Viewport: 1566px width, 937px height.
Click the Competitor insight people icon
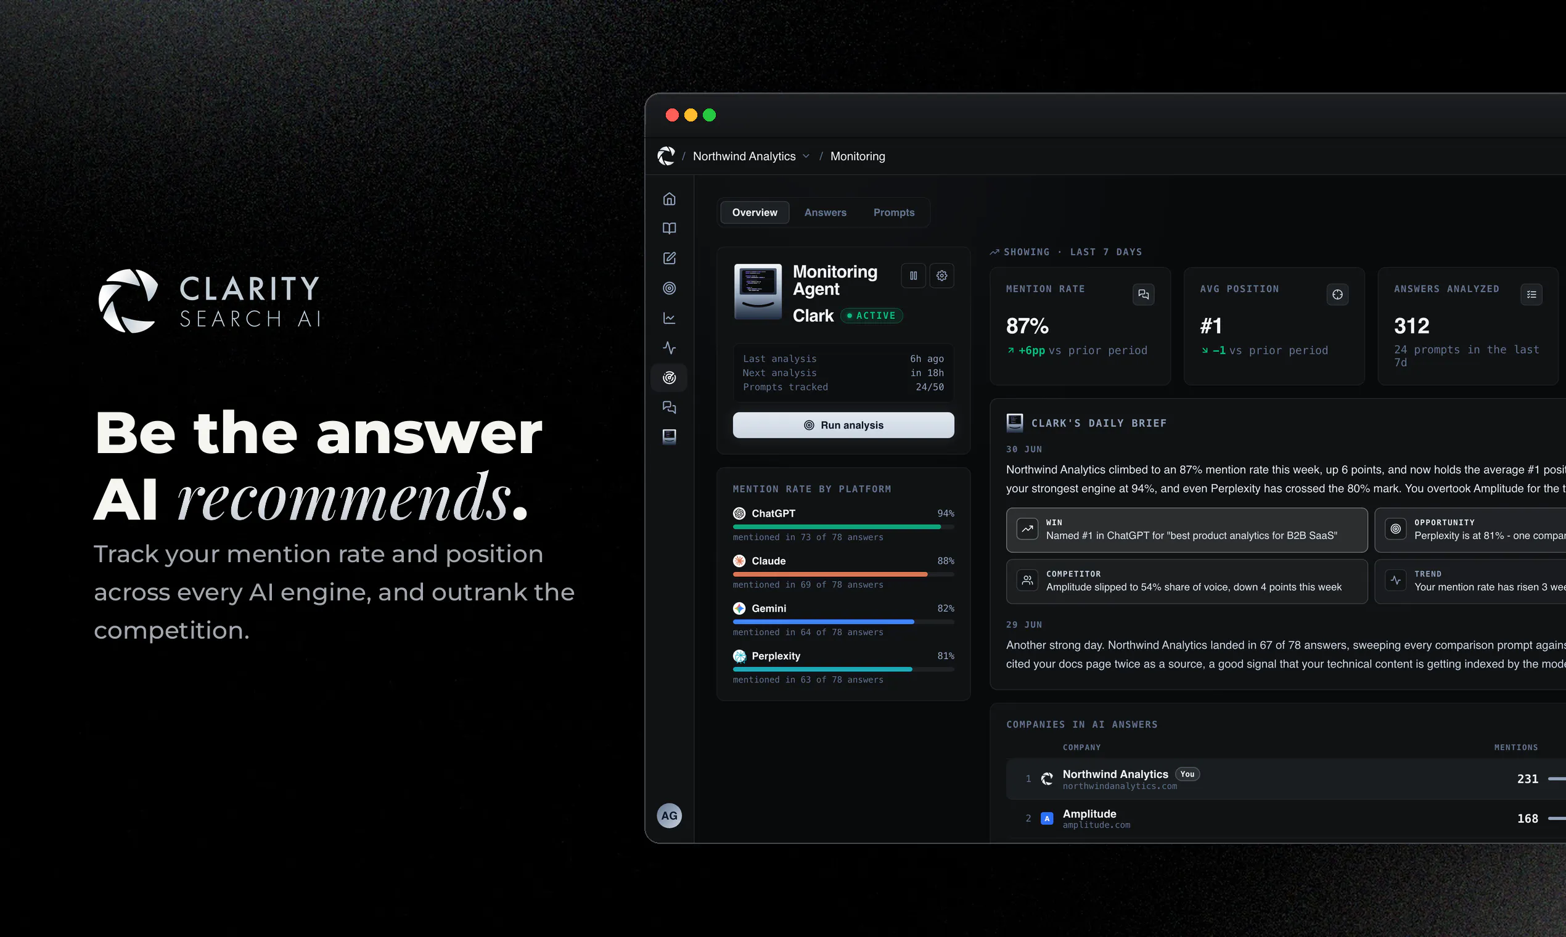click(x=1027, y=580)
